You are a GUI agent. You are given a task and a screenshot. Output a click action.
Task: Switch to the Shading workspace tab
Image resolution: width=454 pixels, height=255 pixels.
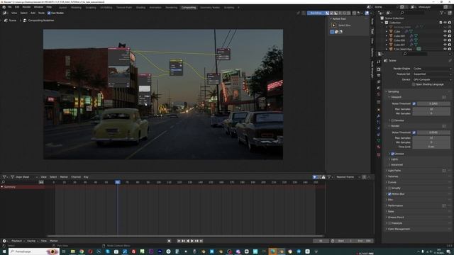click(140, 7)
